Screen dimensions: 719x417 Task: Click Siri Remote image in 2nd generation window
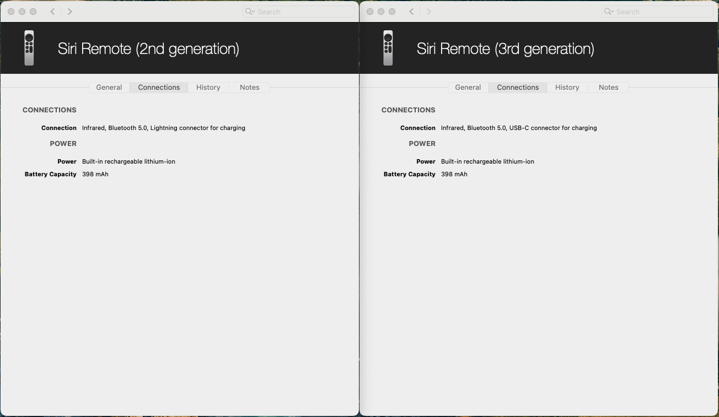29,48
